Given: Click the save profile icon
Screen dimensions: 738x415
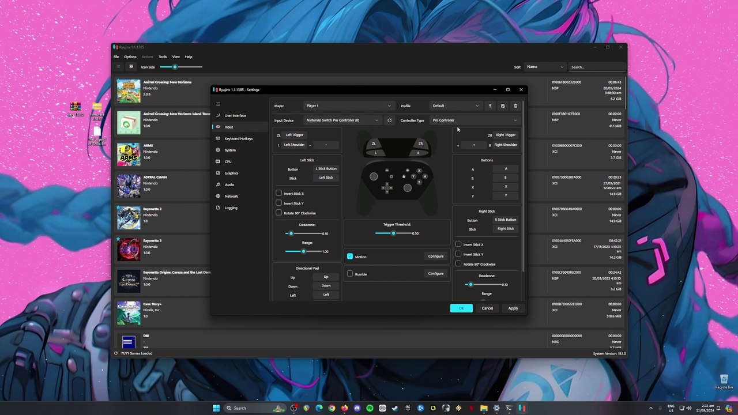Looking at the screenshot, I should [503, 106].
